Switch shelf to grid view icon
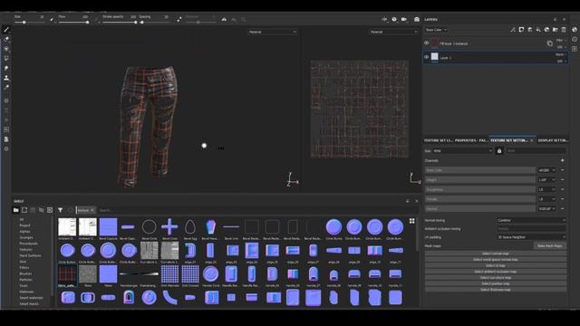This screenshot has height=326, width=580. 412,221
